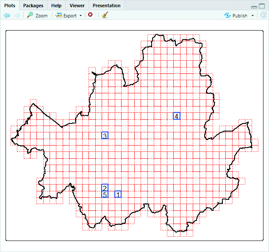Maximize the Plots pane
Image resolution: width=269 pixels, height=252 pixels.
tap(262, 6)
